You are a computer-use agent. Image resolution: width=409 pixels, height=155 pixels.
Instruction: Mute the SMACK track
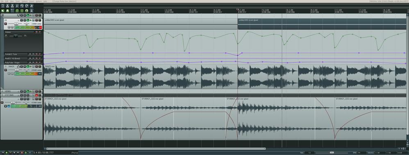(36, 66)
